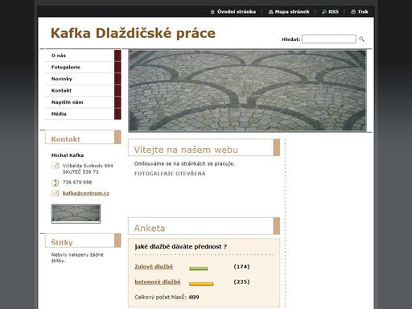Click the printer icon beside Tisk
The height and width of the screenshot is (309, 412).
353,12
